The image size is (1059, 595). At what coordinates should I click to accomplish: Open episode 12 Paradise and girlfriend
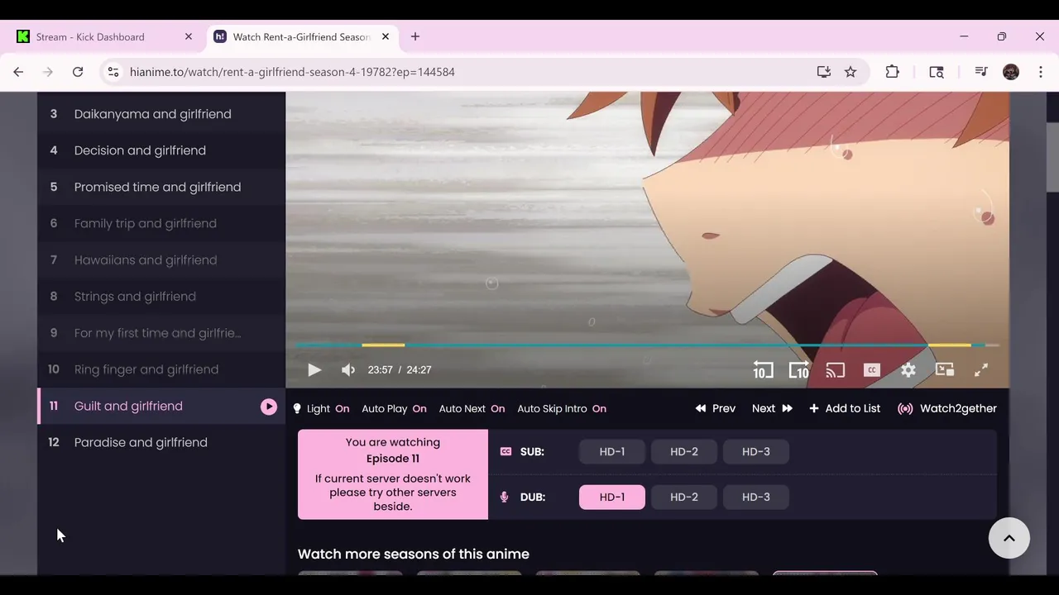point(161,442)
